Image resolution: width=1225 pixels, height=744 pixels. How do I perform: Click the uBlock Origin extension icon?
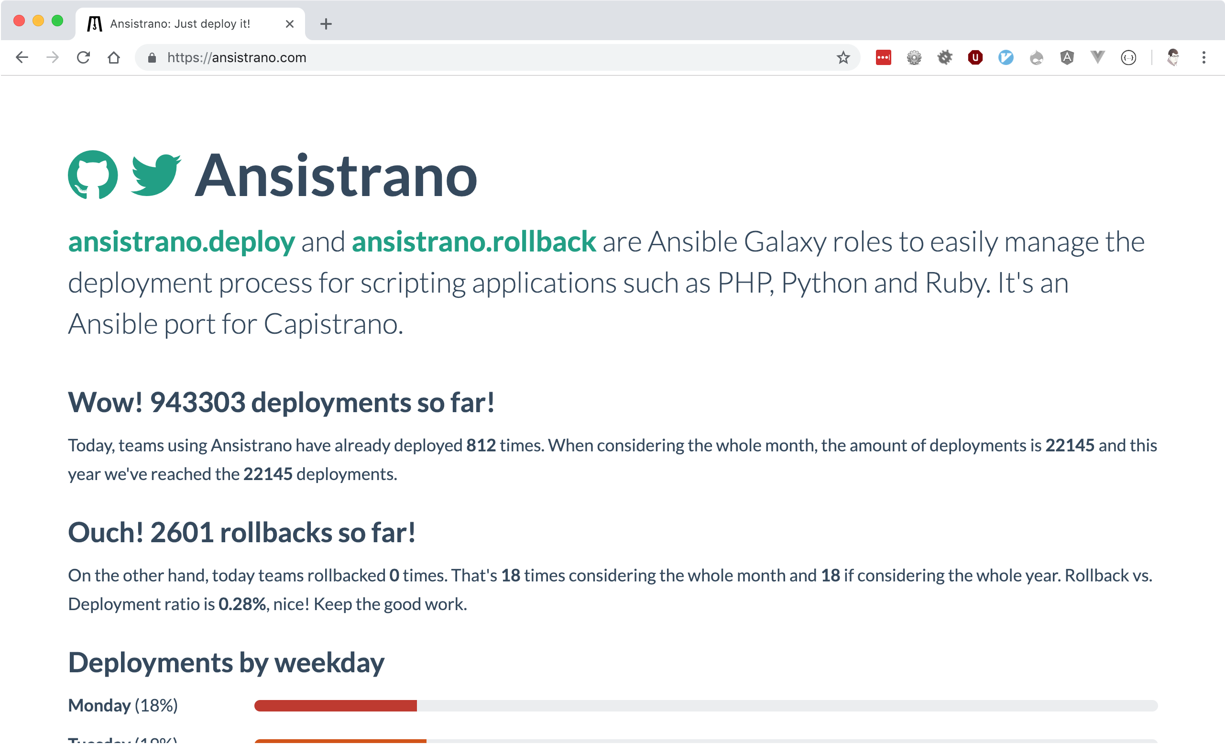pos(975,58)
